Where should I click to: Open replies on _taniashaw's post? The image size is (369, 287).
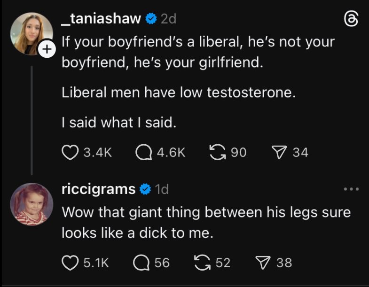click(143, 152)
